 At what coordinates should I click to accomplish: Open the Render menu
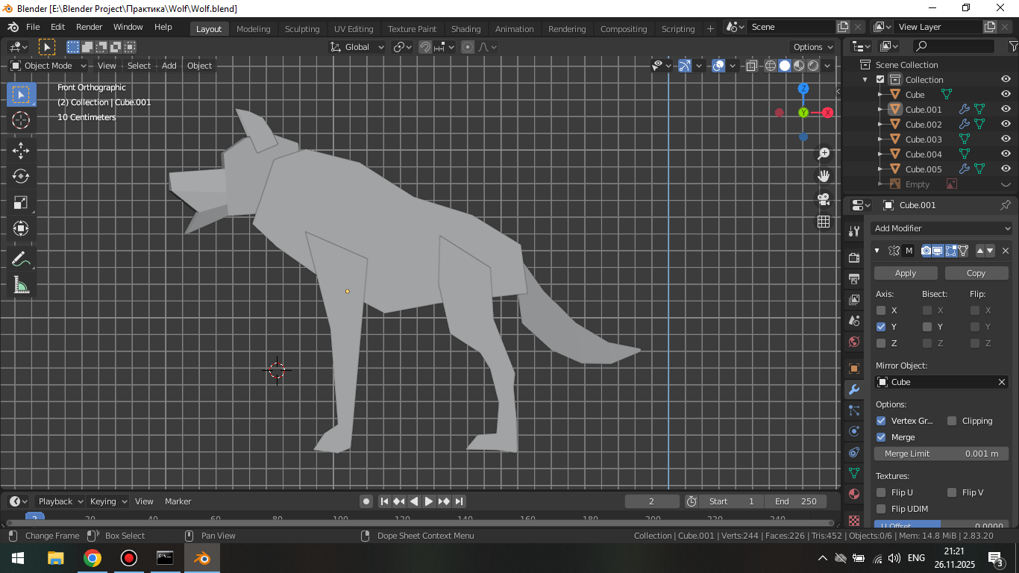[89, 27]
